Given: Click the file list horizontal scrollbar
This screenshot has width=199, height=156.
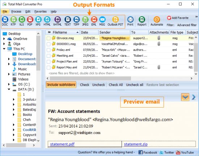Looking at the screenshot, I should point(119,78).
